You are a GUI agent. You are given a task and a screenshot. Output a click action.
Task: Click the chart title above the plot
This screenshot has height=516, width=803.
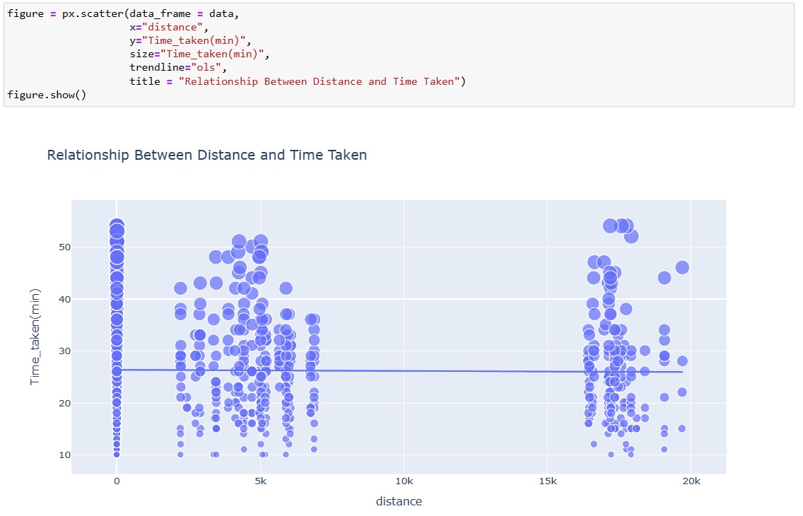(206, 155)
